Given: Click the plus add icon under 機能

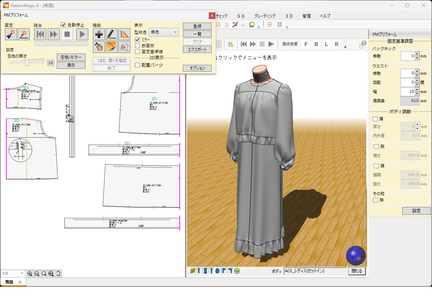Looking at the screenshot, I should (x=99, y=34).
